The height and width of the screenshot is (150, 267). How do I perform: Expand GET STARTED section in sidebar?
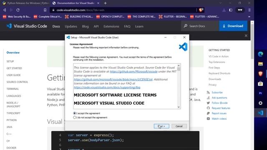click(14, 68)
